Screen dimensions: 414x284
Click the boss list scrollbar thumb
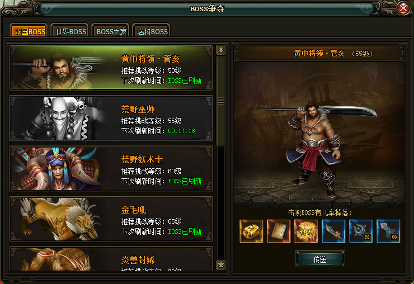pos(221,101)
